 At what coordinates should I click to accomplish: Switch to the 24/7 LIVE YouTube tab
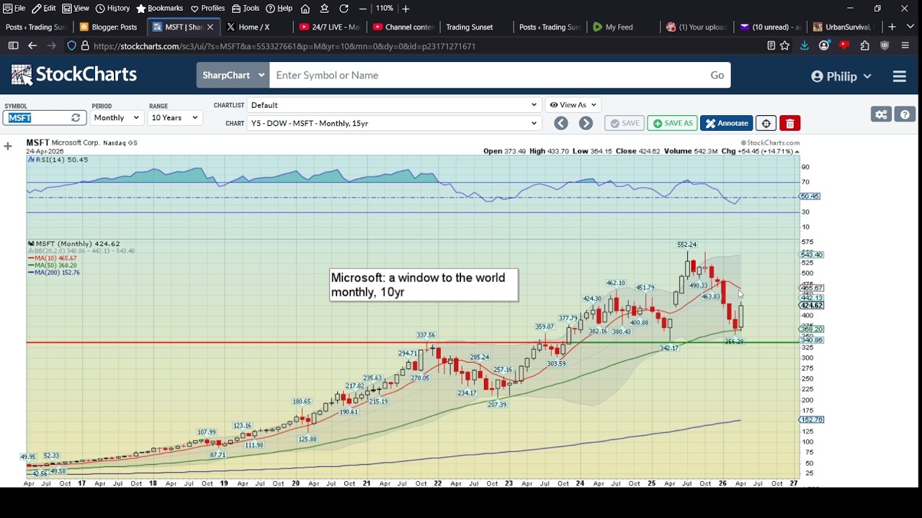point(330,27)
